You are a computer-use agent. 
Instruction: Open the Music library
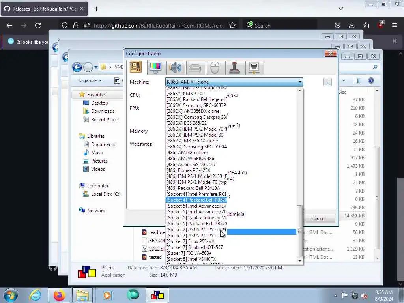click(x=97, y=153)
